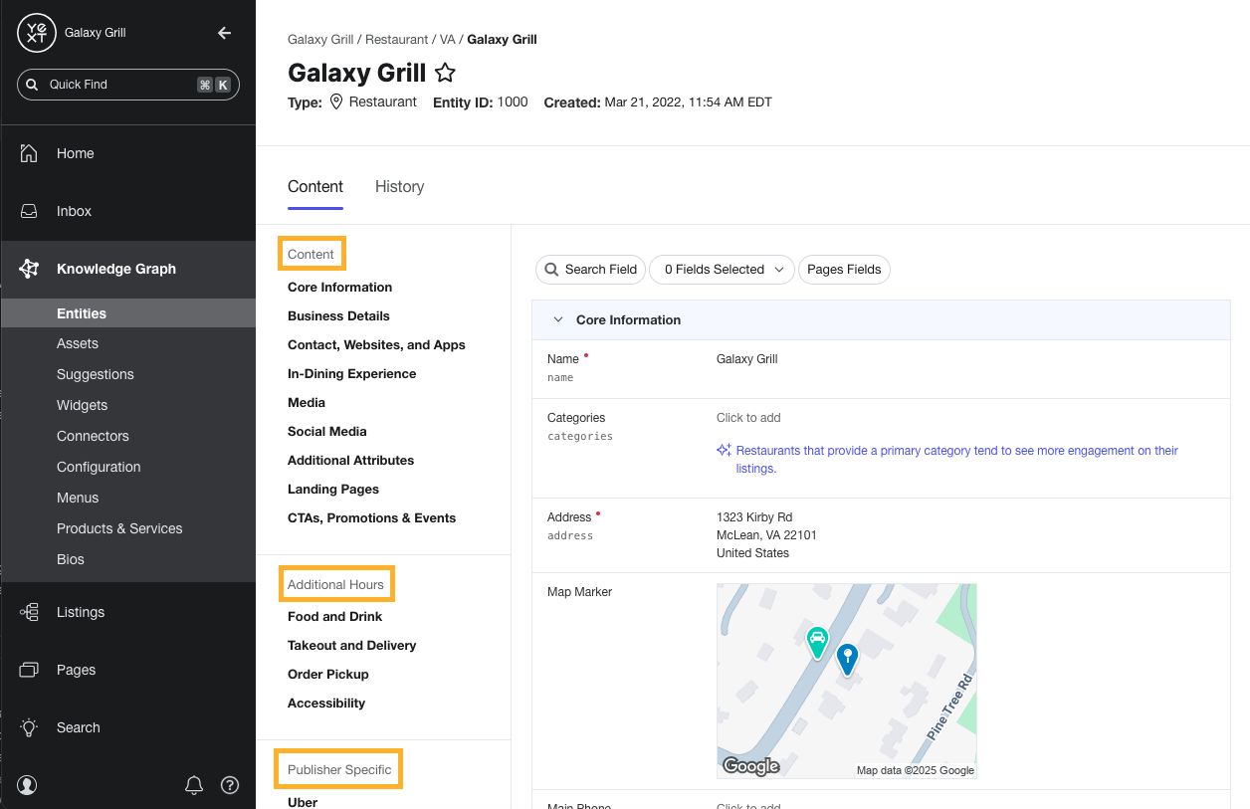Collapse the Core Information section
The width and height of the screenshot is (1250, 809).
[x=558, y=320]
